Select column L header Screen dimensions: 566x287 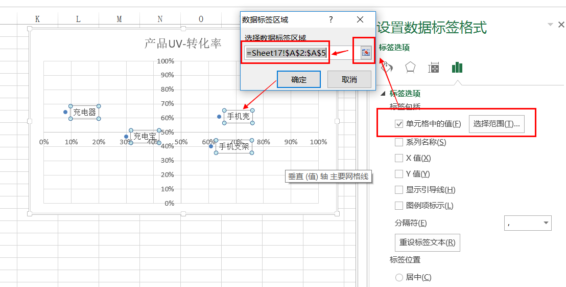point(78,19)
